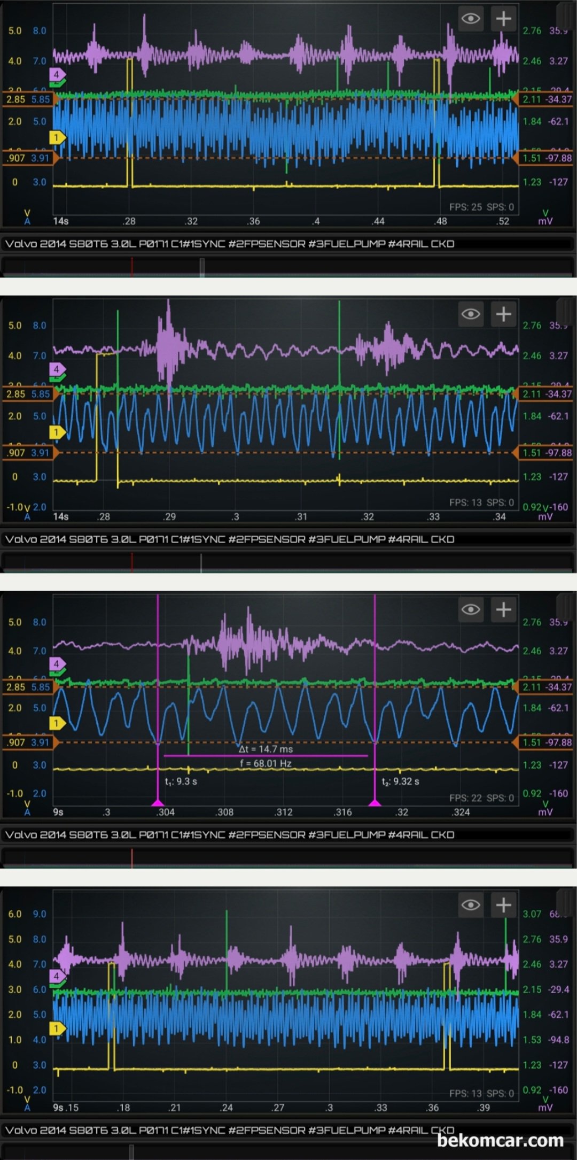
Task: Select yellow channel 1 marker in FPS: 22 chart
Action: [x=57, y=723]
